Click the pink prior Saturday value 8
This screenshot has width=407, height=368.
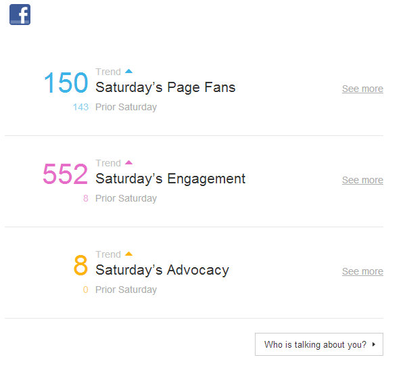point(86,198)
